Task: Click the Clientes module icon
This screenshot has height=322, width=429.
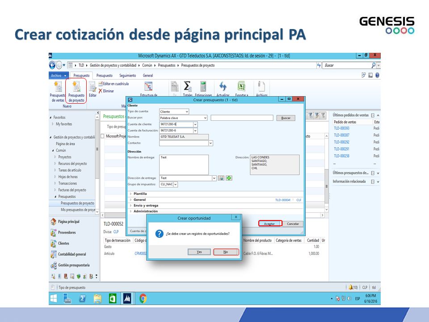Action: pos(53,243)
